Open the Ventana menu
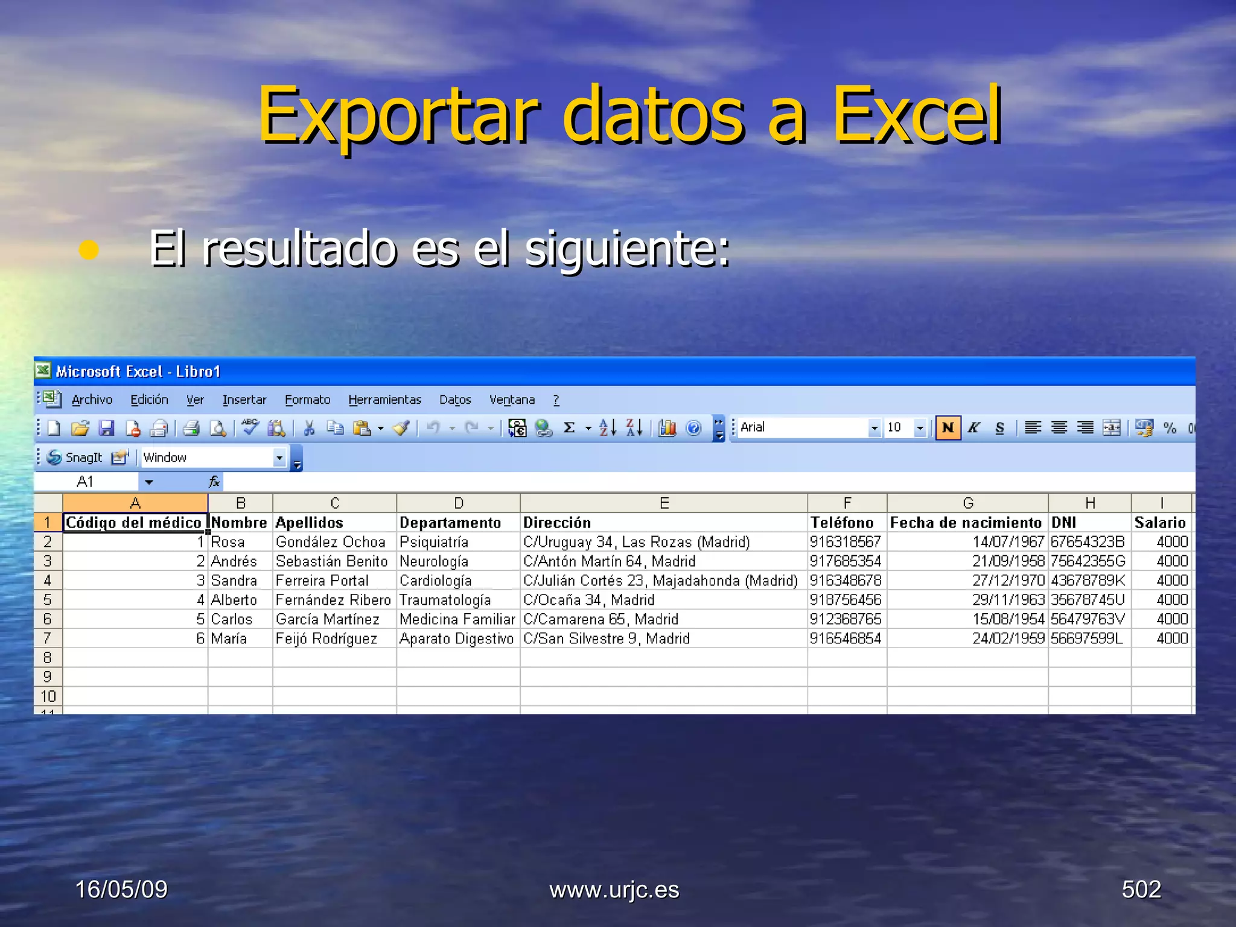Viewport: 1236px width, 927px height. [512, 400]
